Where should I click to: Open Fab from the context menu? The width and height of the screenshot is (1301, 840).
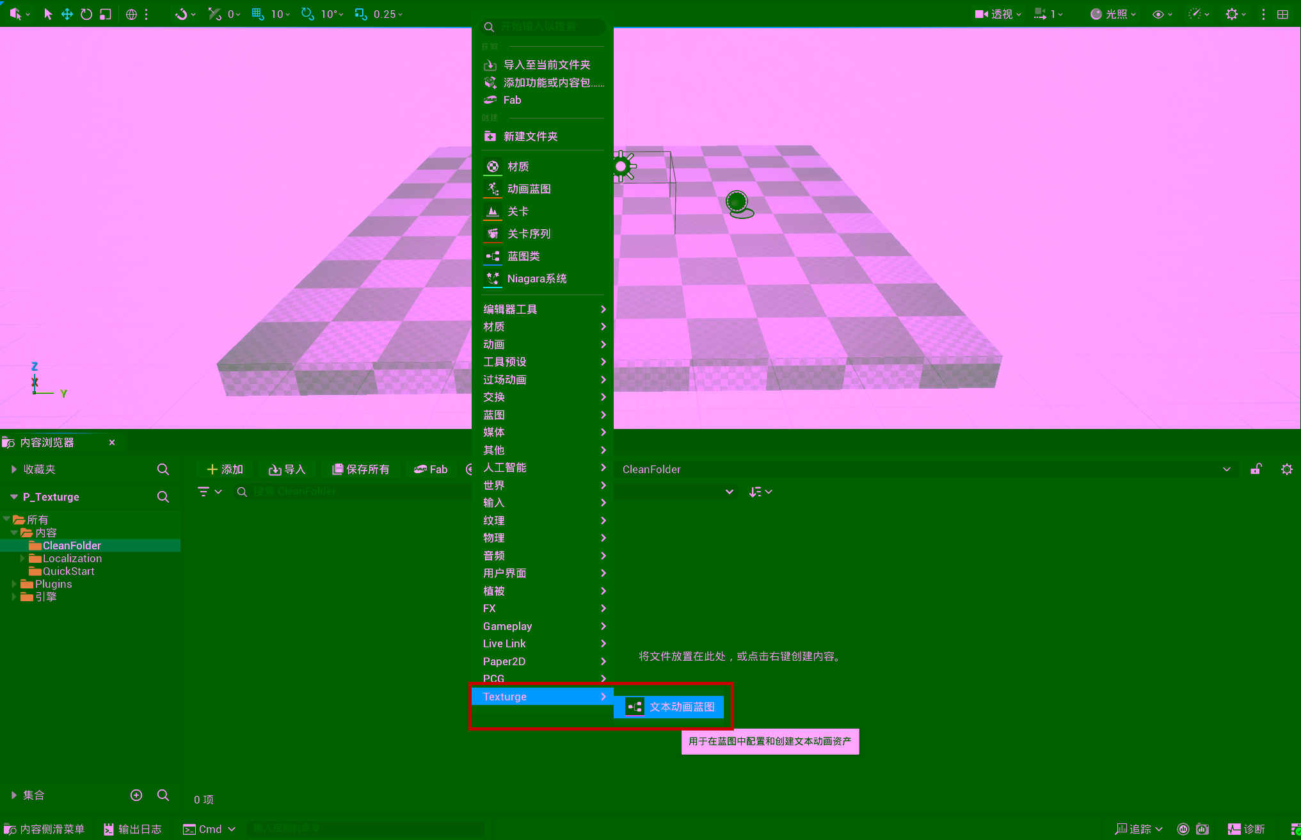tap(543, 100)
